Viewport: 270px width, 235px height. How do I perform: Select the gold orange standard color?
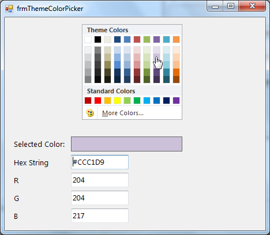pos(107,100)
